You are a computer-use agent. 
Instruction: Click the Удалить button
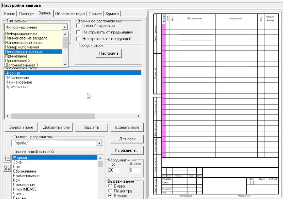click(x=91, y=127)
